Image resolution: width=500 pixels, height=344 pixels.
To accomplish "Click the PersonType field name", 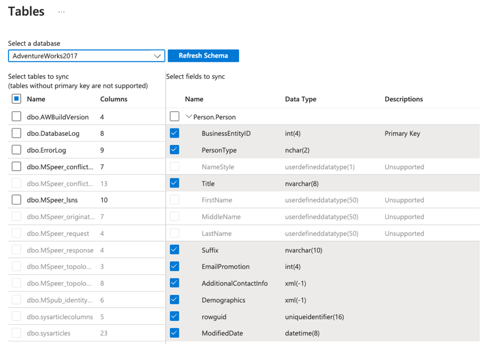I will pyautogui.click(x=219, y=150).
